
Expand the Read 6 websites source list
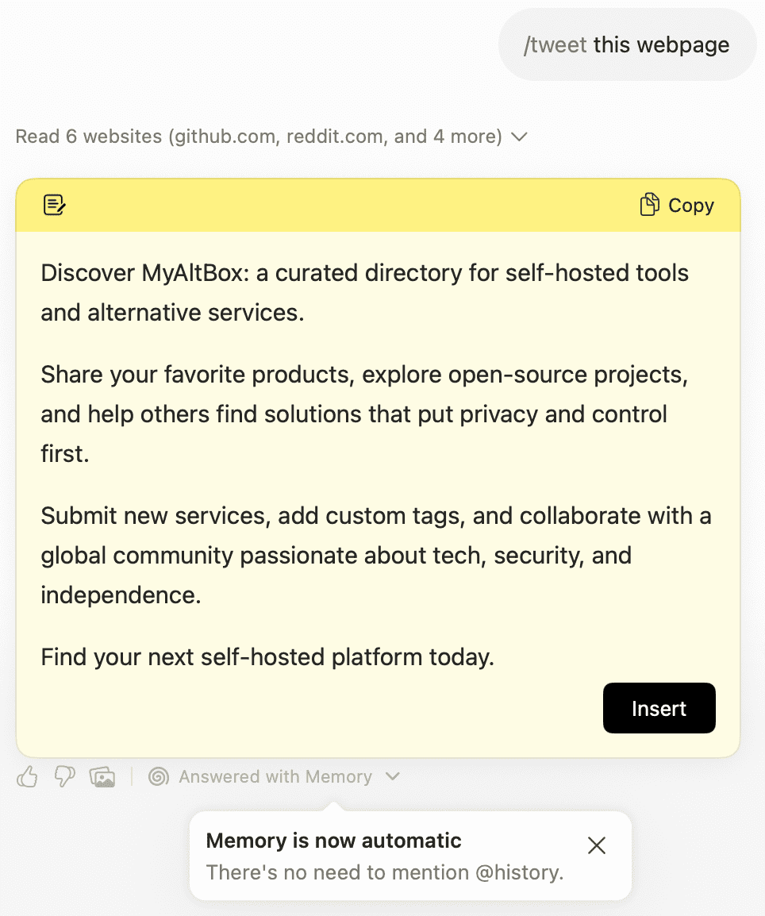pyautogui.click(x=519, y=137)
